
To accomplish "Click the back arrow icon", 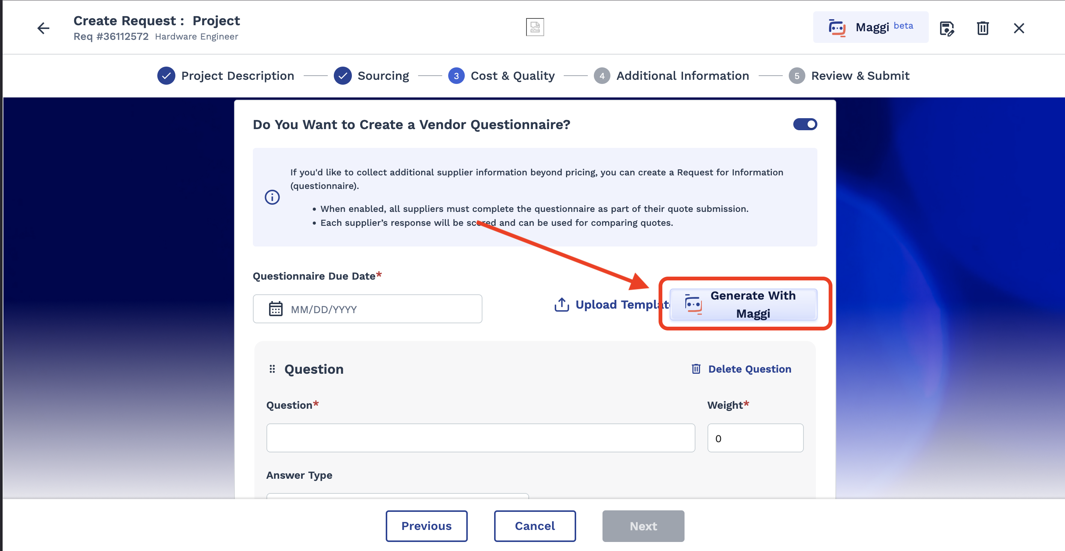I will 43,28.
